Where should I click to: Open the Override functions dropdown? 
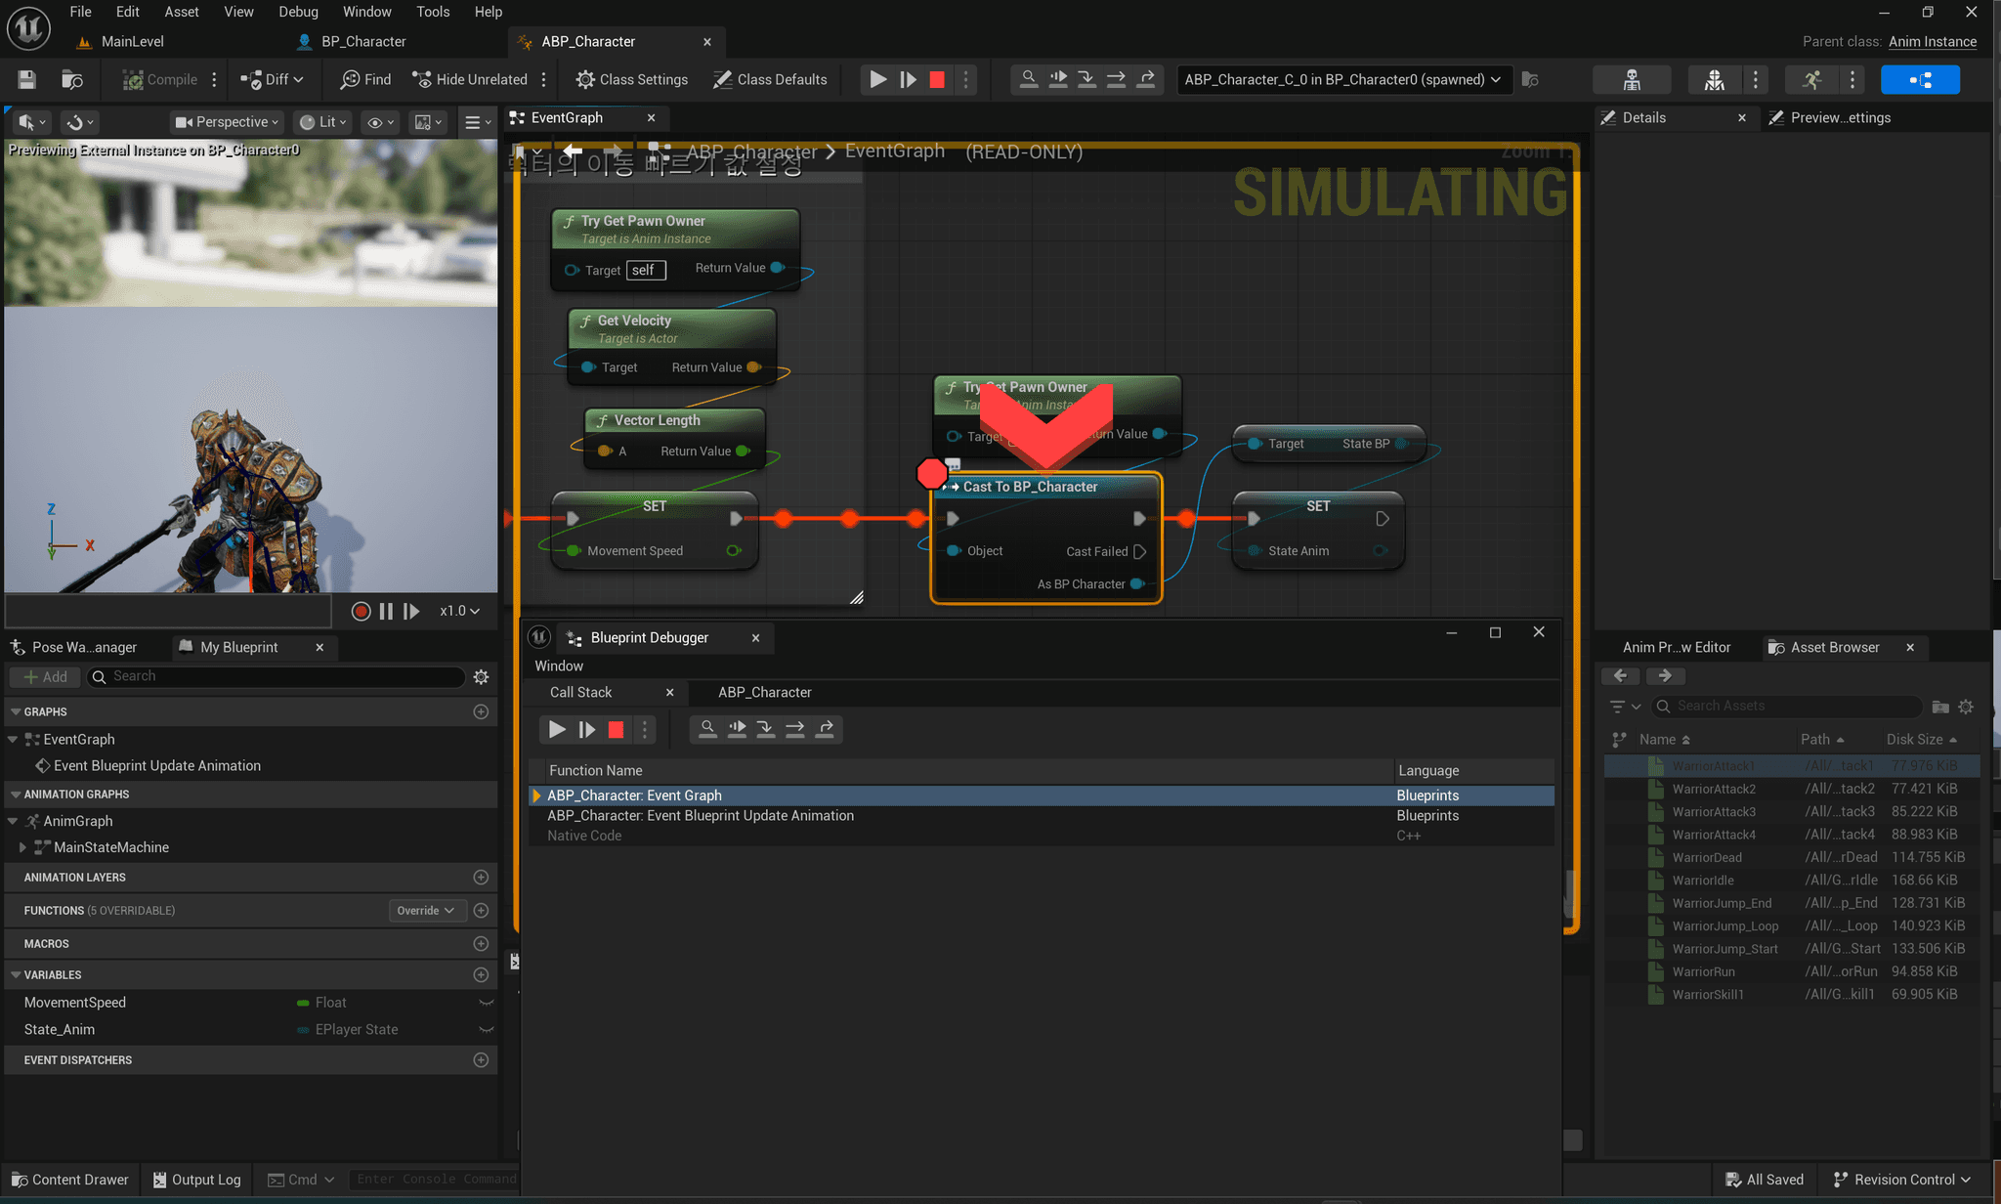(426, 911)
